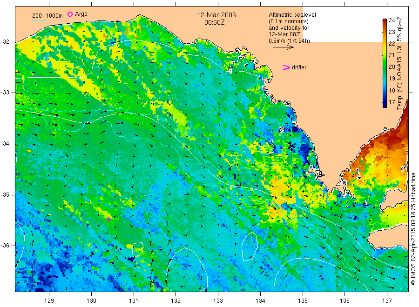419x307 pixels.
Task: Click the 132 longitude axis label
Action: (176, 301)
